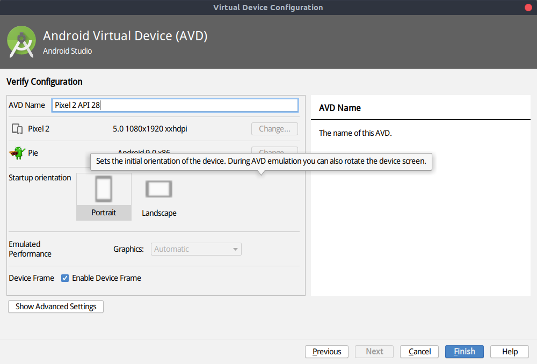Toggle the Device Frame checkbox off
This screenshot has width=537, height=364.
click(65, 278)
